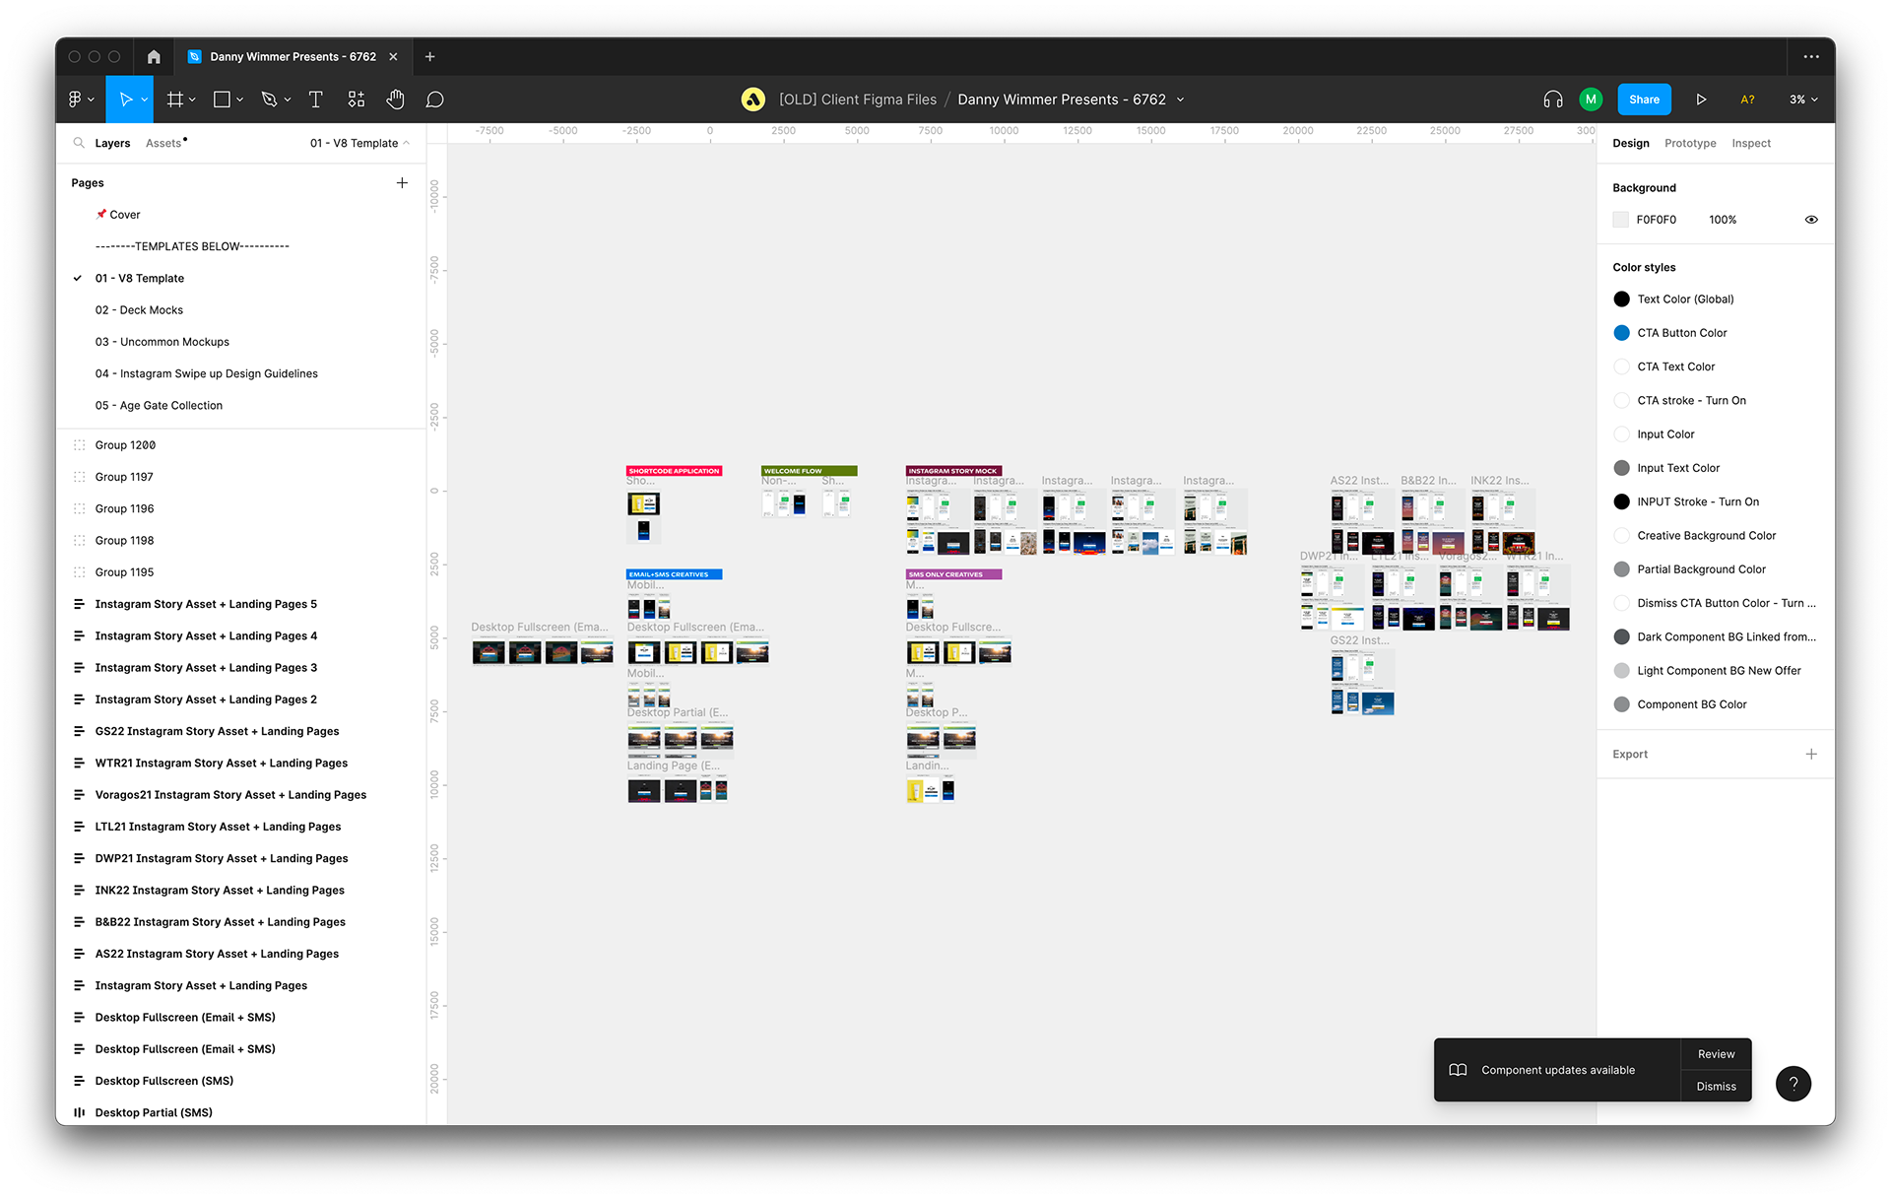Switch to the Prototype tab
This screenshot has width=1891, height=1199.
click(x=1690, y=143)
